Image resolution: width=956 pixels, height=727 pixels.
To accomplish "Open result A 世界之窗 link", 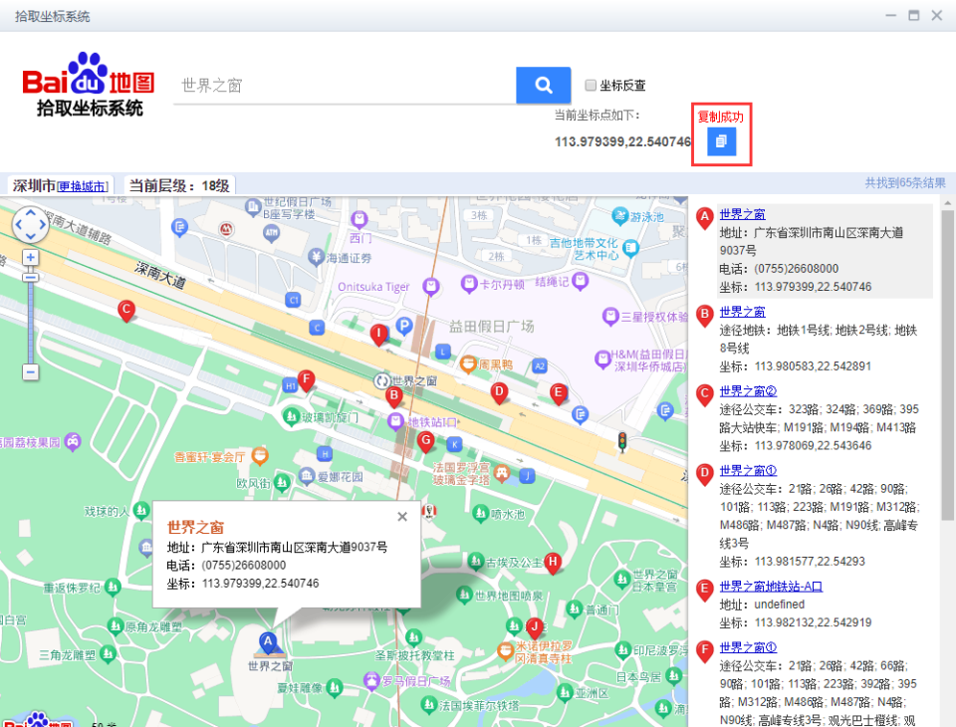I will pyautogui.click(x=742, y=214).
